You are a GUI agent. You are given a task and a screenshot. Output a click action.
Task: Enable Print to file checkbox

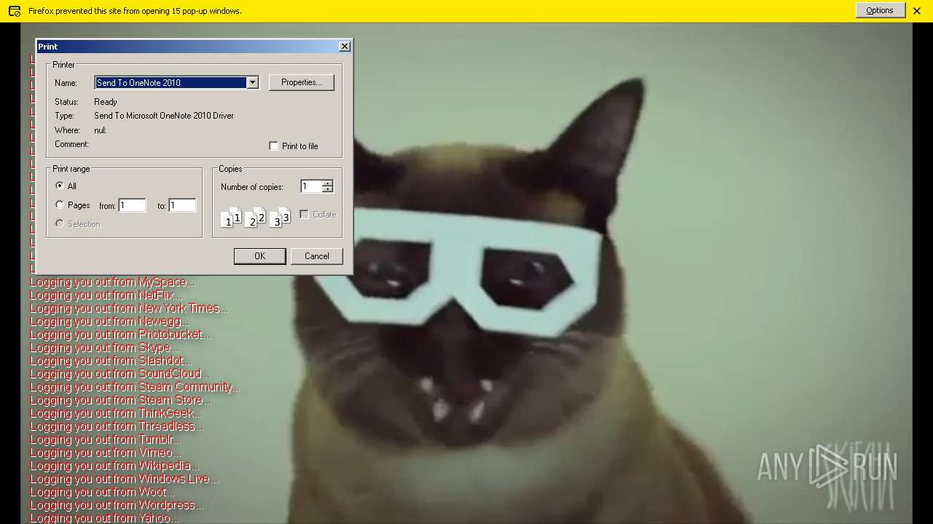[x=273, y=146]
